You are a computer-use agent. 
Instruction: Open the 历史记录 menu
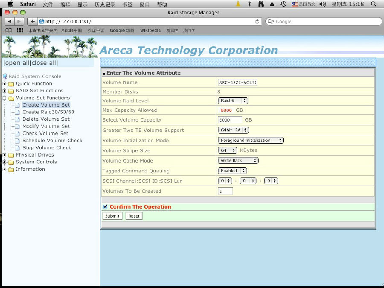(105, 4)
